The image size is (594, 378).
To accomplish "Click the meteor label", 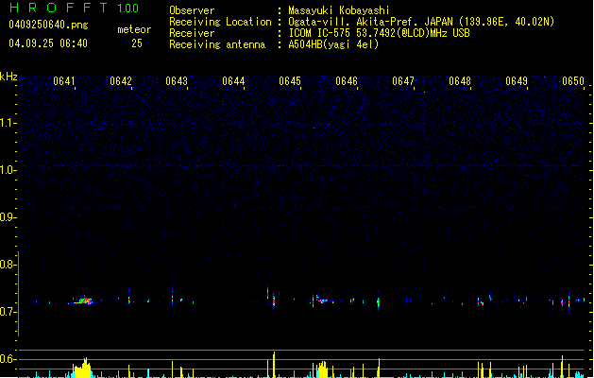I will (x=134, y=29).
